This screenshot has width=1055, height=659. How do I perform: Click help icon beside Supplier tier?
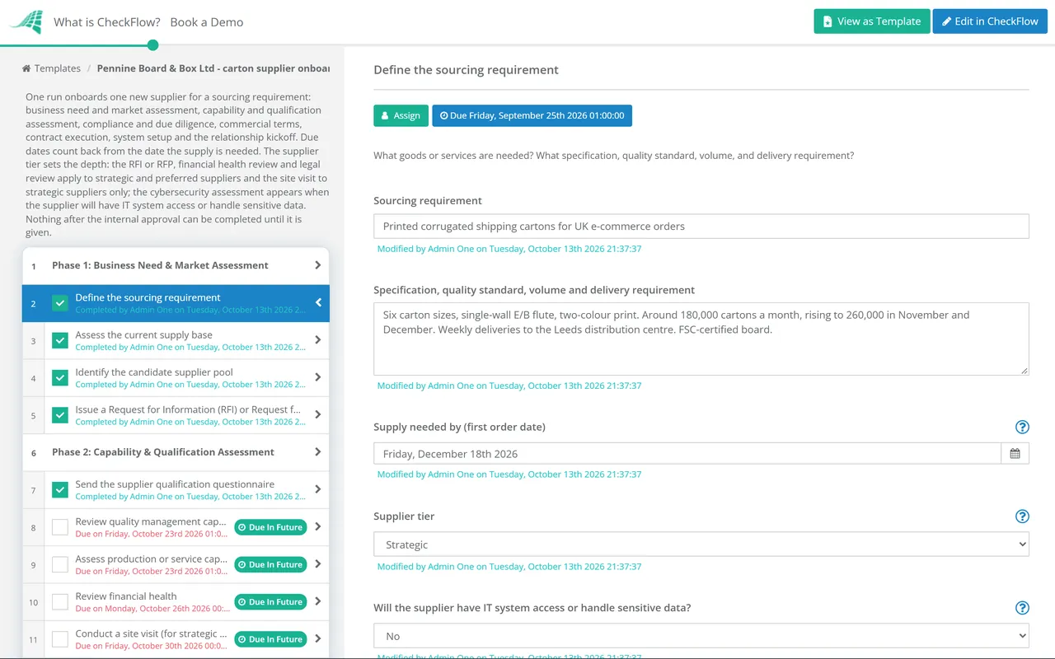(x=1022, y=516)
